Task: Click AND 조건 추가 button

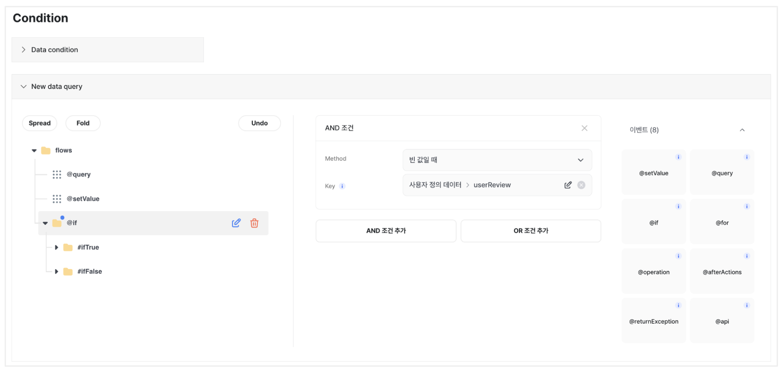Action: pyautogui.click(x=386, y=231)
